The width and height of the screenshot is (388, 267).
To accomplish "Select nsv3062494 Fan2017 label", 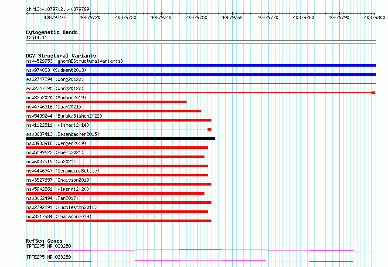I will click(52, 198).
